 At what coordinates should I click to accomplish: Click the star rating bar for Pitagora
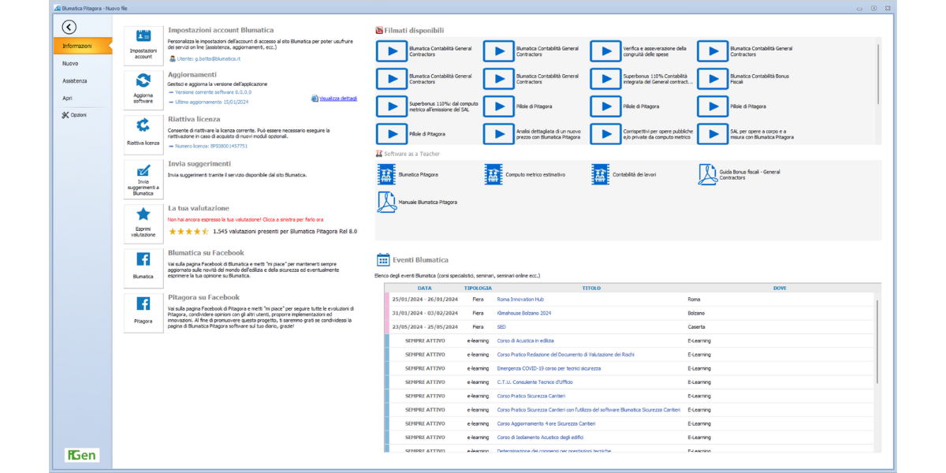(188, 232)
